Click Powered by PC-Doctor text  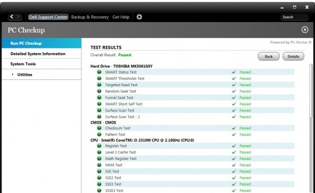tap(291, 42)
